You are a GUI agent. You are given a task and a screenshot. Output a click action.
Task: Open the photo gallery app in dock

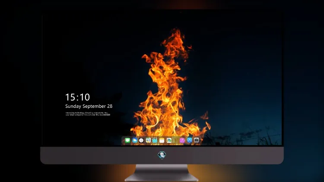point(169,141)
